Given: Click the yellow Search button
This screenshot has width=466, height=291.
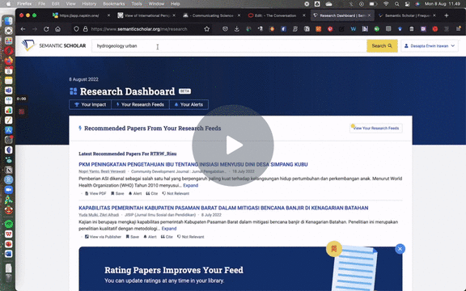Looking at the screenshot, I should click(382, 46).
